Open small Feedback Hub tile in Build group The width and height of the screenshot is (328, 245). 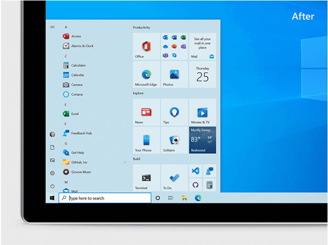(209, 171)
